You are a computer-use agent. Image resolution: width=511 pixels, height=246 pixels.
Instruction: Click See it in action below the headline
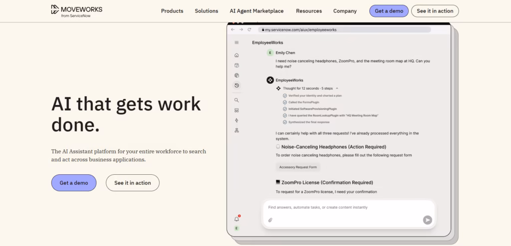pyautogui.click(x=133, y=183)
